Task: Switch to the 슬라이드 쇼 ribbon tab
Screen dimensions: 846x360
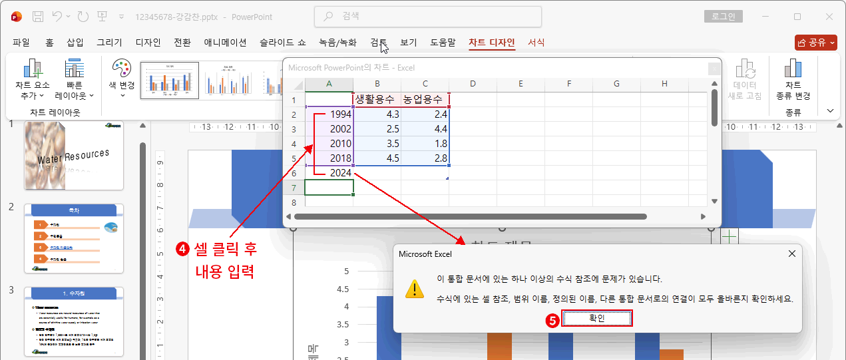Action: [x=283, y=43]
